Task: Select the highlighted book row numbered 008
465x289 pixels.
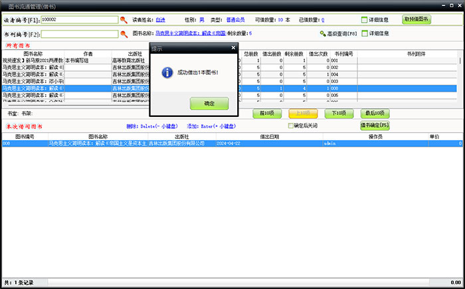Action: click(x=230, y=88)
